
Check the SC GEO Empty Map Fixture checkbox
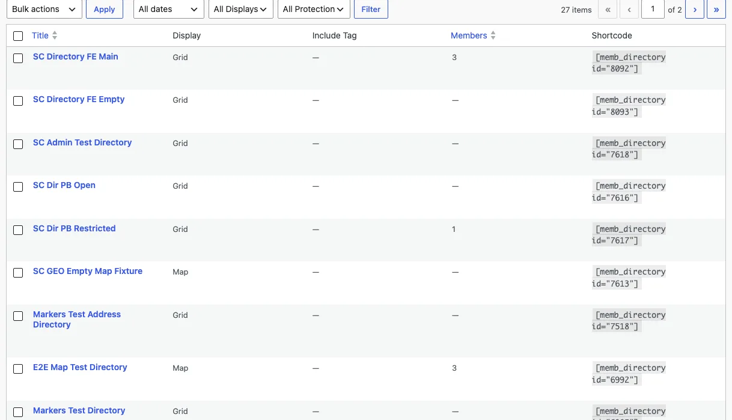coord(18,273)
